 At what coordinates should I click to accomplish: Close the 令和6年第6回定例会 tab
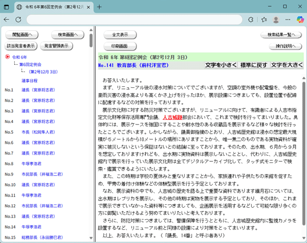coord(89,7)
